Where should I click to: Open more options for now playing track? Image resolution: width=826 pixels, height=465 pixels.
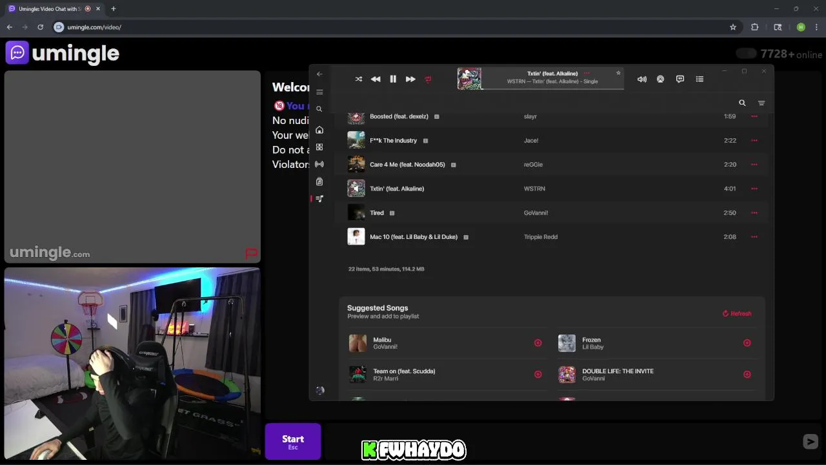point(586,74)
